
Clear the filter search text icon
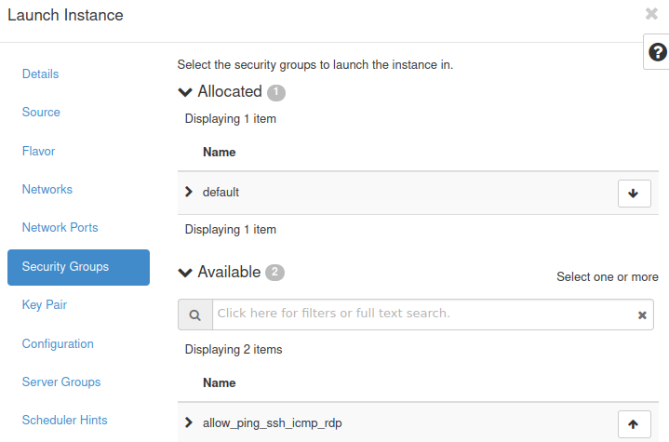pos(642,315)
